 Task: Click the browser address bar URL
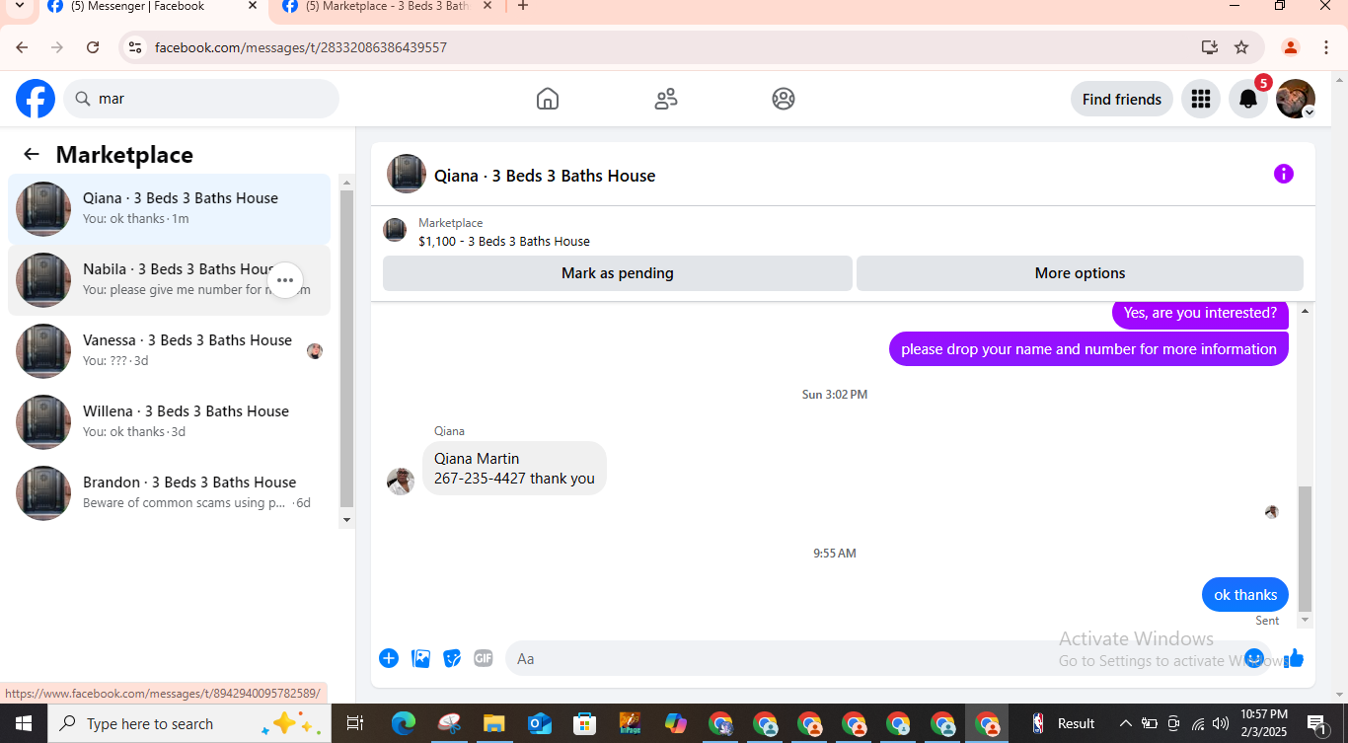click(301, 47)
